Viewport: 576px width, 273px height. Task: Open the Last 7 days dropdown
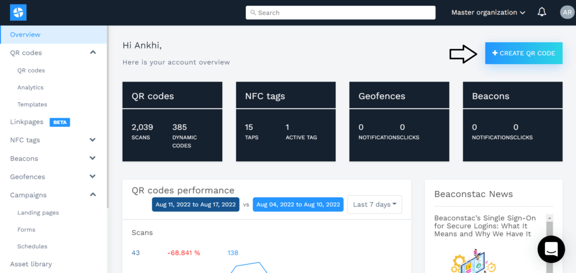pos(374,204)
